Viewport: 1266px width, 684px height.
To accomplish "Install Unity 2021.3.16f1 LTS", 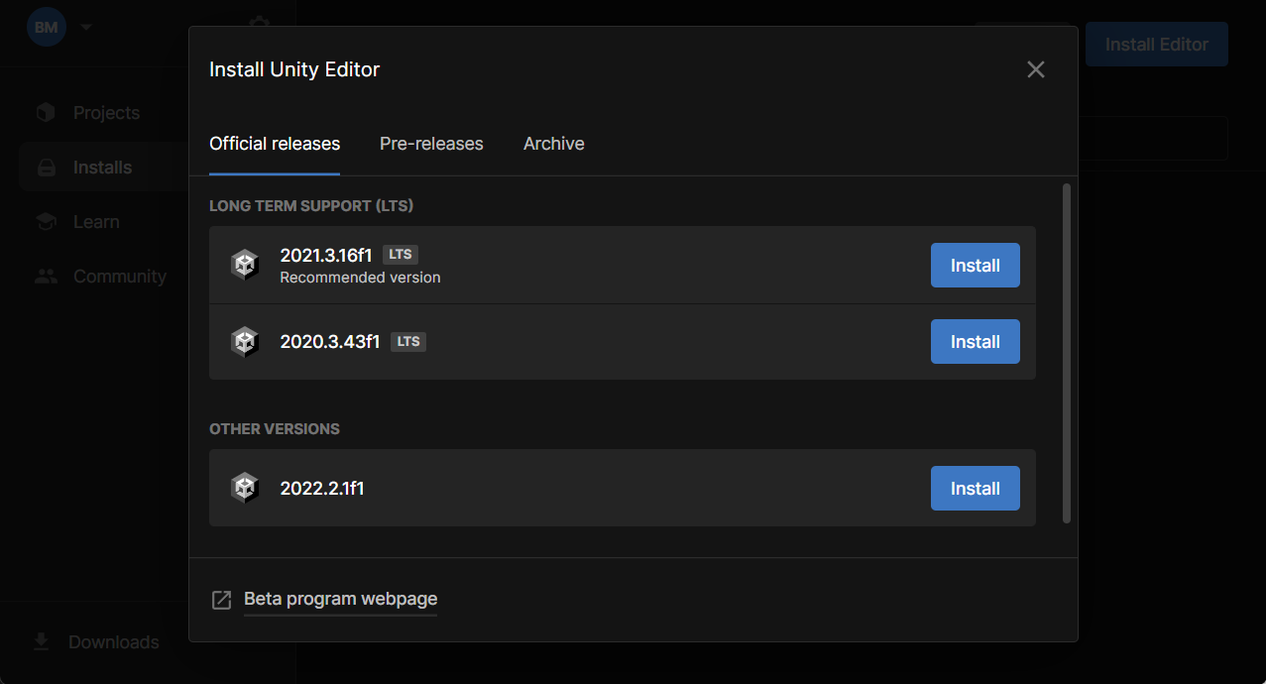I will (975, 265).
